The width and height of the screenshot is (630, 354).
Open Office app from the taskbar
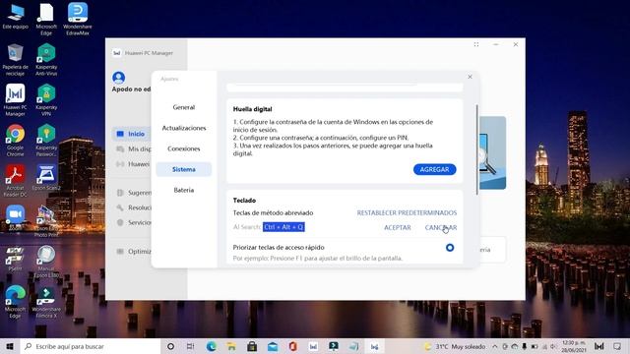293,346
